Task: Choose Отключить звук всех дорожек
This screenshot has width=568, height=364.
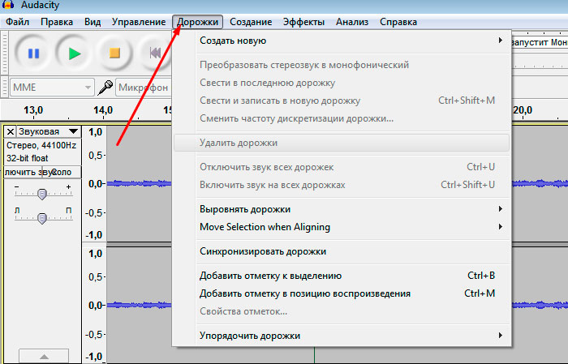Action: pyautogui.click(x=342, y=167)
